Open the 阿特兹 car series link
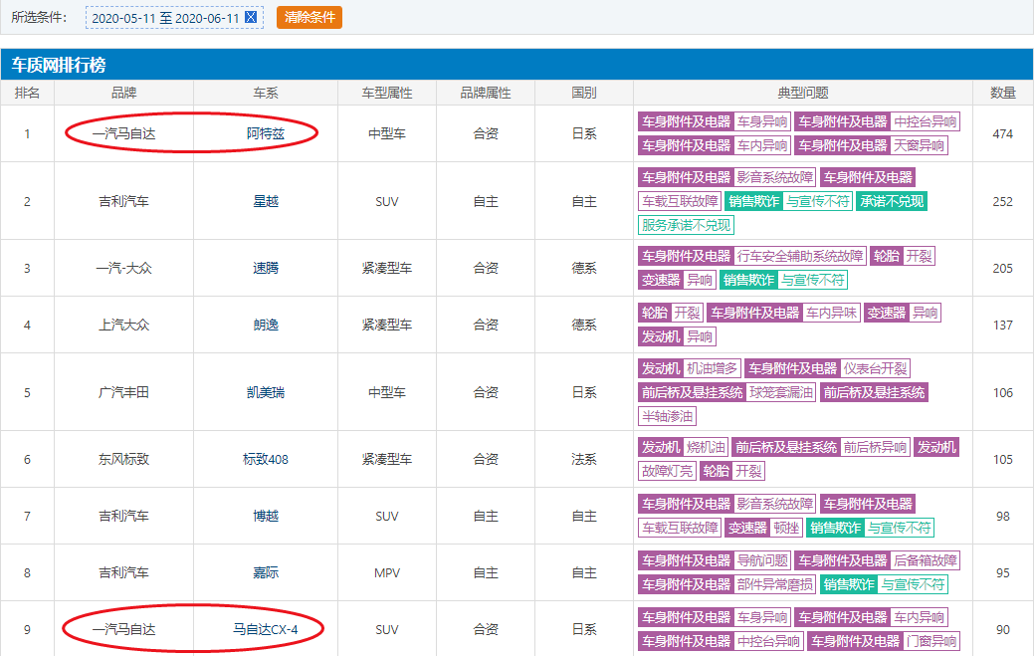 tap(266, 133)
